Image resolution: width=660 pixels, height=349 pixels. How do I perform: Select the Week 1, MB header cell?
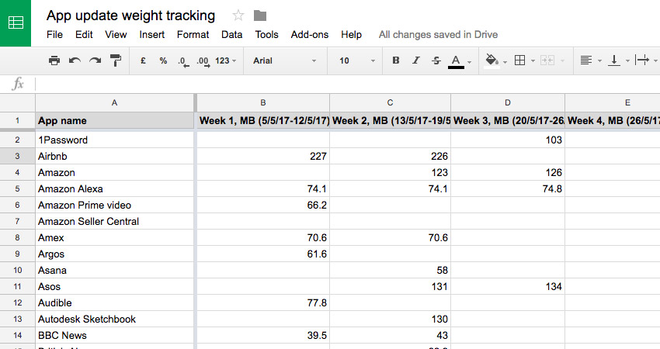263,121
